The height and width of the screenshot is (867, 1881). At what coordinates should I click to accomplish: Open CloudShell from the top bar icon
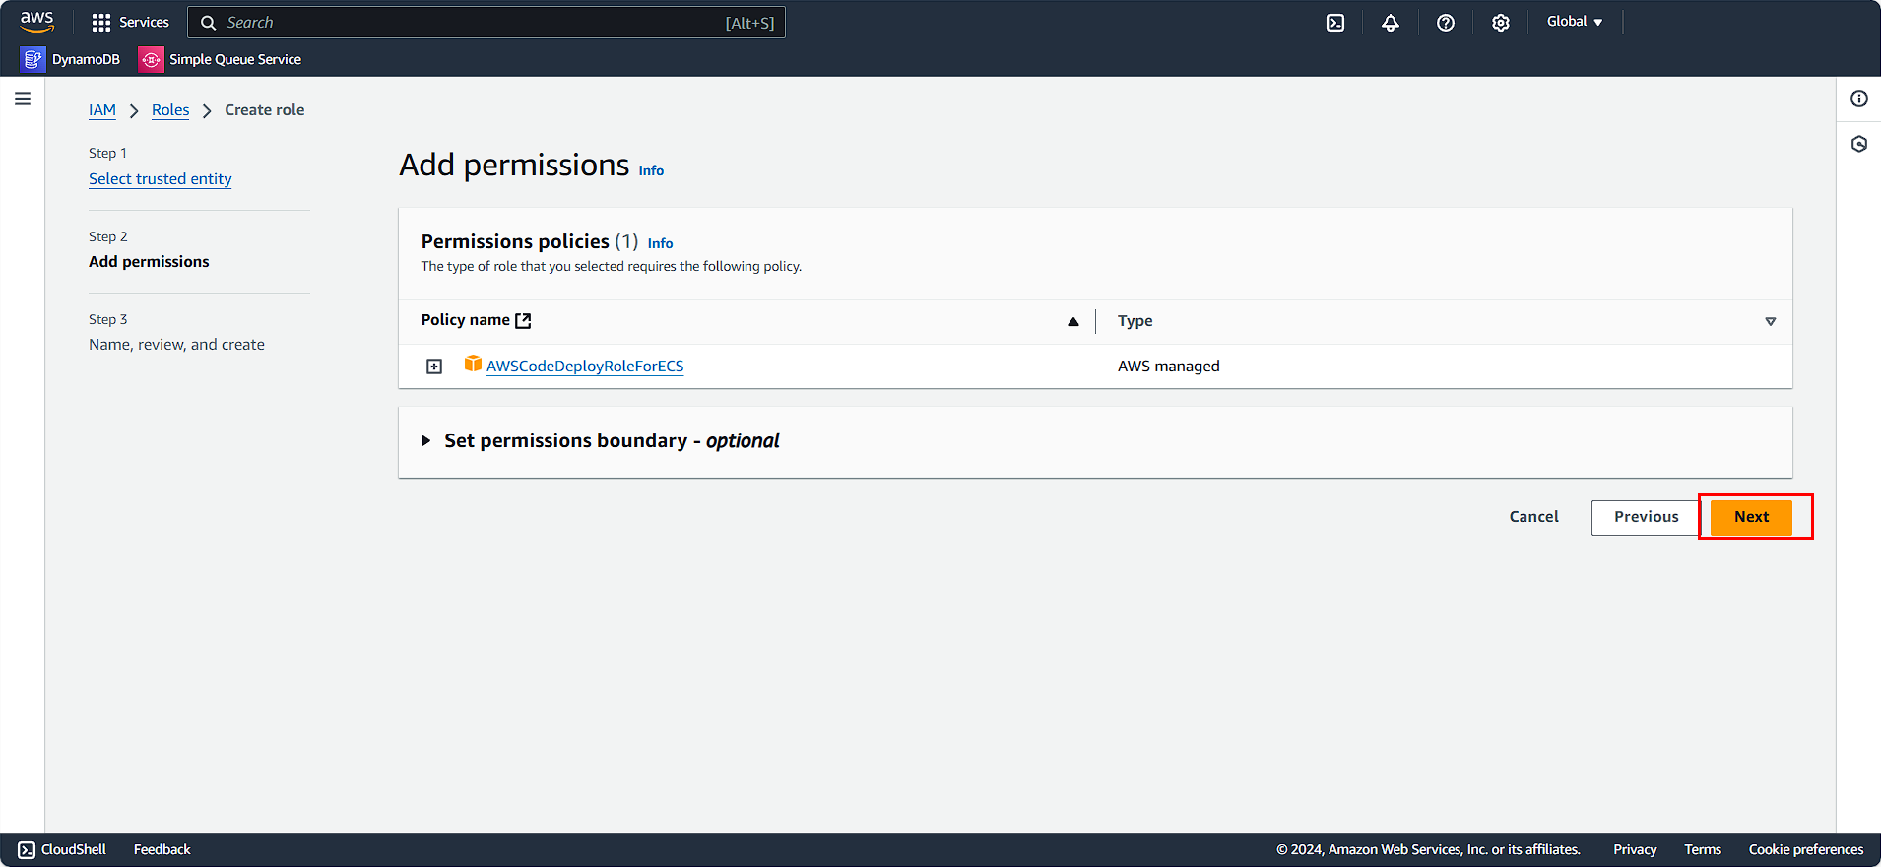[x=1335, y=22]
